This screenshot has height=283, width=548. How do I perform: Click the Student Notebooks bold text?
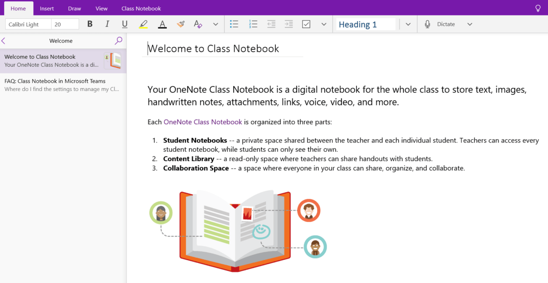click(x=195, y=141)
